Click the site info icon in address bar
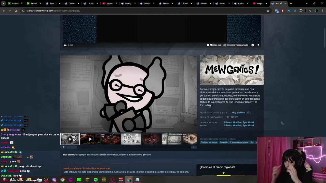This screenshot has width=326, height=183. [23, 11]
